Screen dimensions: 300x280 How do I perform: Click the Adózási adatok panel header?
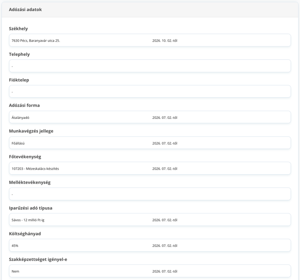point(150,9)
